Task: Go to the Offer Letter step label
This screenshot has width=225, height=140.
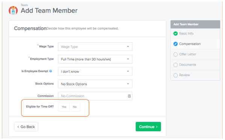Action: point(187,54)
